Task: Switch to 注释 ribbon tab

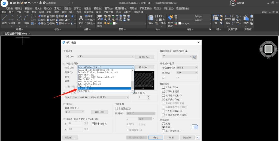Action: [x=19, y=12]
